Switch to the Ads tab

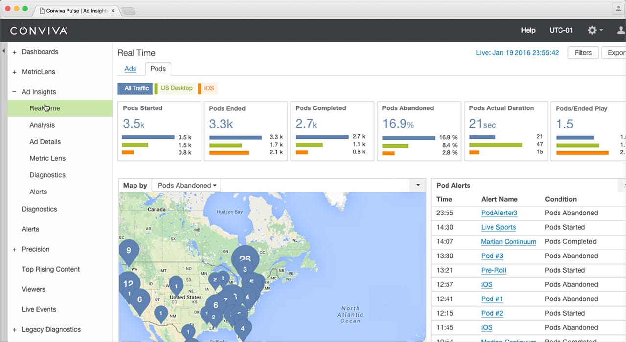tap(130, 69)
